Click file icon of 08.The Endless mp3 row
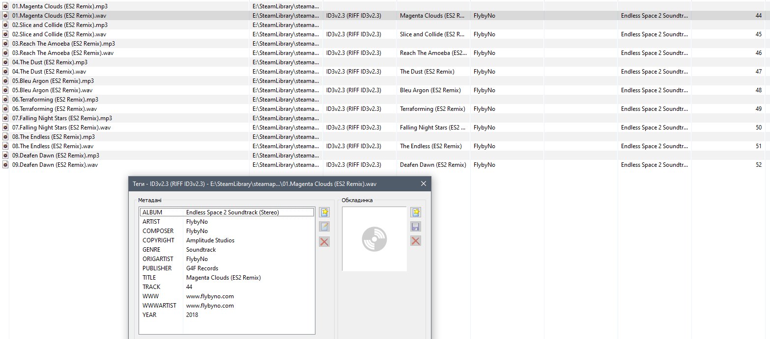The image size is (770, 339). (6, 137)
